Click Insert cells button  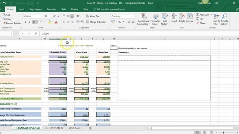pos(174,19)
